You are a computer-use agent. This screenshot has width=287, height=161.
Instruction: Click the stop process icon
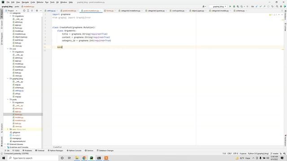click(x=247, y=6)
